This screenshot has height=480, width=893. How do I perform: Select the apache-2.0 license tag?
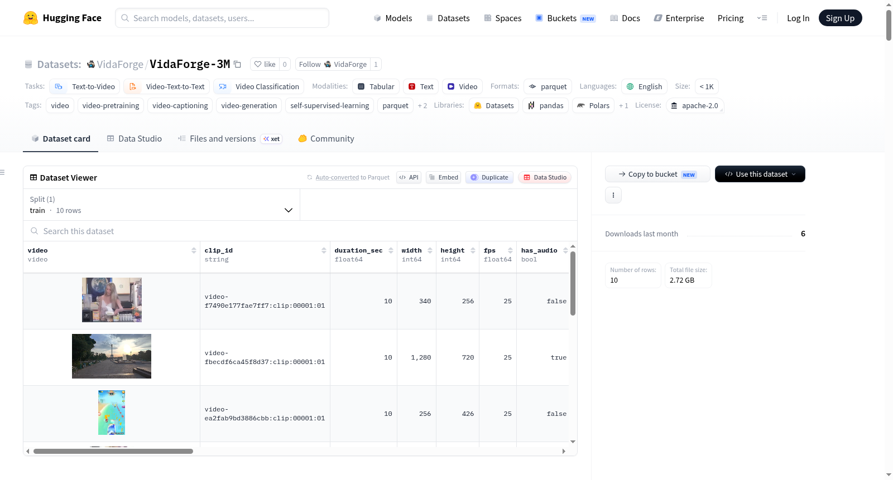695,105
